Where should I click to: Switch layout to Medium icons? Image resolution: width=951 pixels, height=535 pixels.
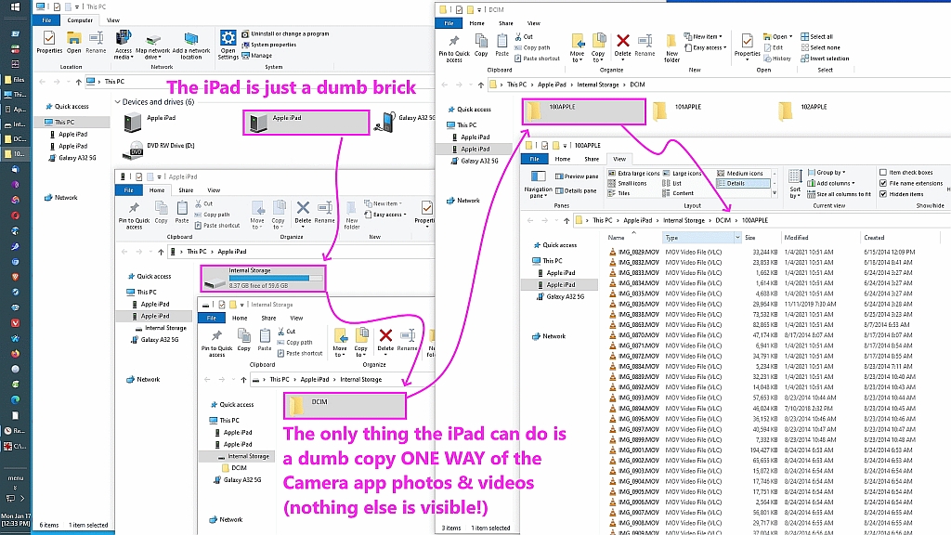click(x=739, y=174)
